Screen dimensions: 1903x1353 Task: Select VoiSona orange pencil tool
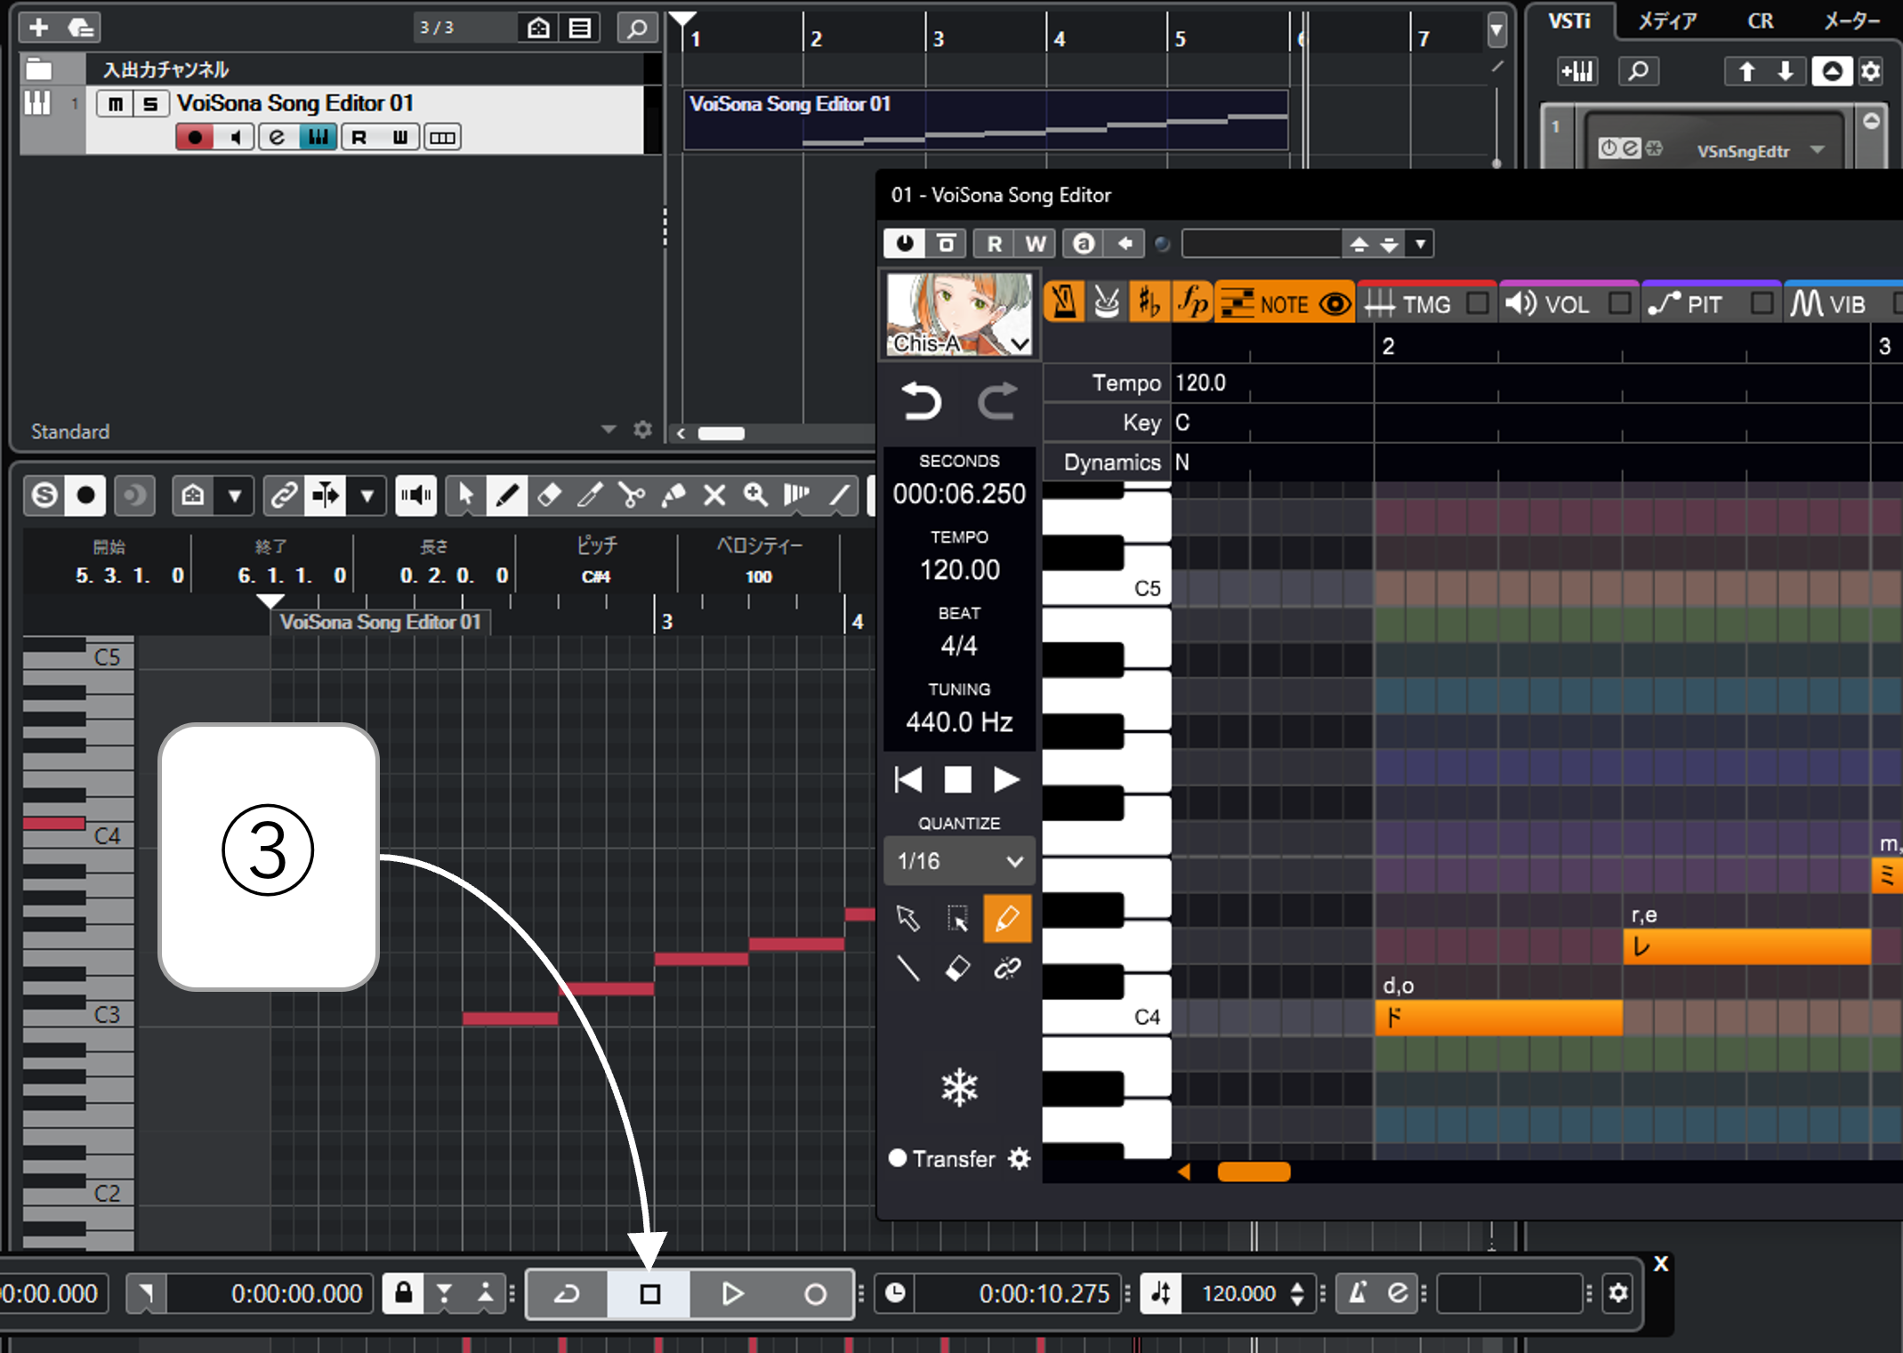tap(1007, 918)
